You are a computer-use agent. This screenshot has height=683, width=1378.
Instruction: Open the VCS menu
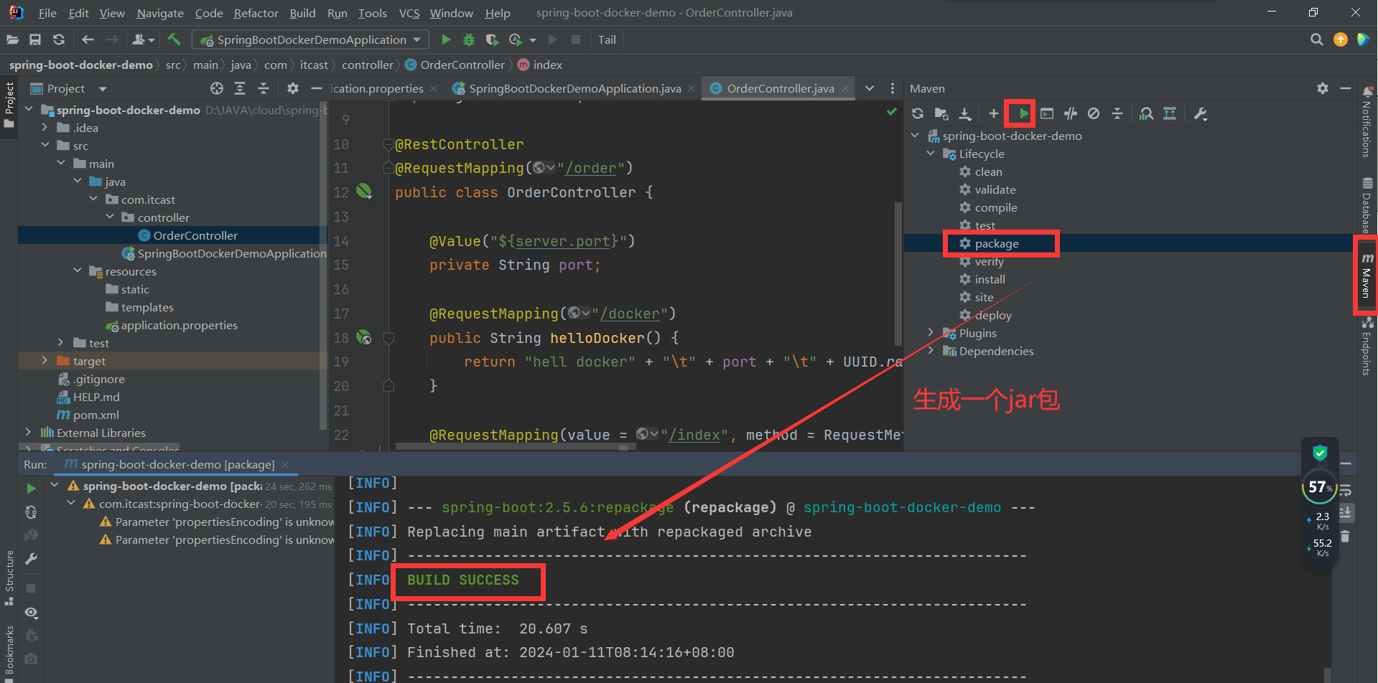[409, 13]
